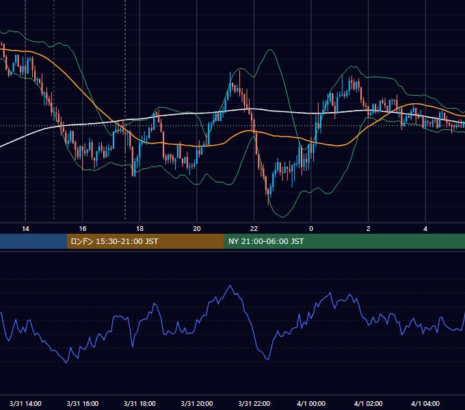Click the 22 hour axis label
Image resolution: width=465 pixels, height=410 pixels.
pyautogui.click(x=254, y=229)
